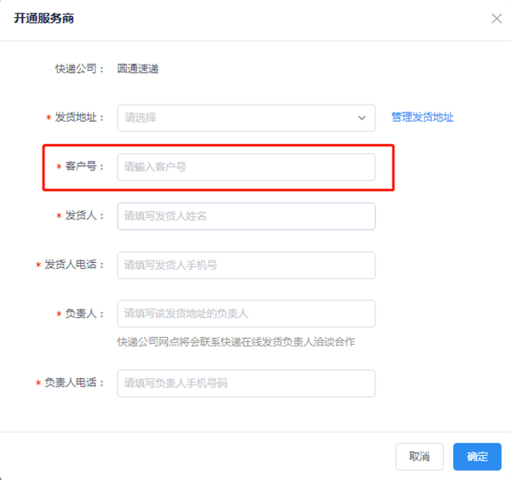Click the 发货人电话 field label
511x480 pixels.
(74, 266)
